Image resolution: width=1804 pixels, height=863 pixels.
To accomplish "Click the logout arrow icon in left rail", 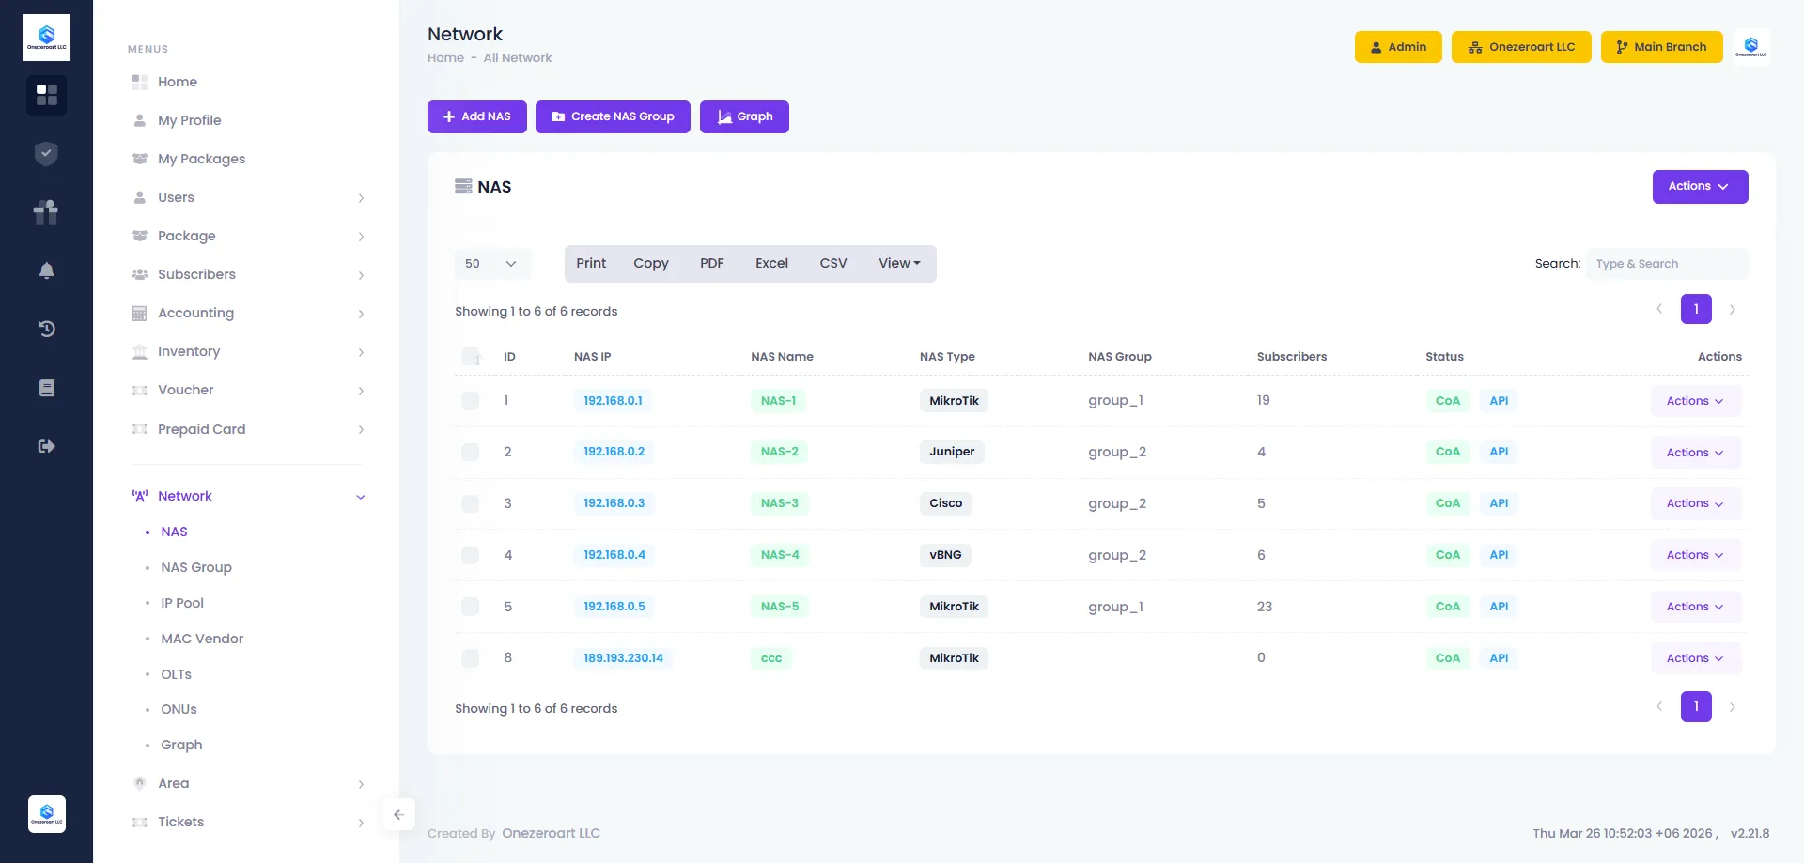I will click(x=46, y=446).
